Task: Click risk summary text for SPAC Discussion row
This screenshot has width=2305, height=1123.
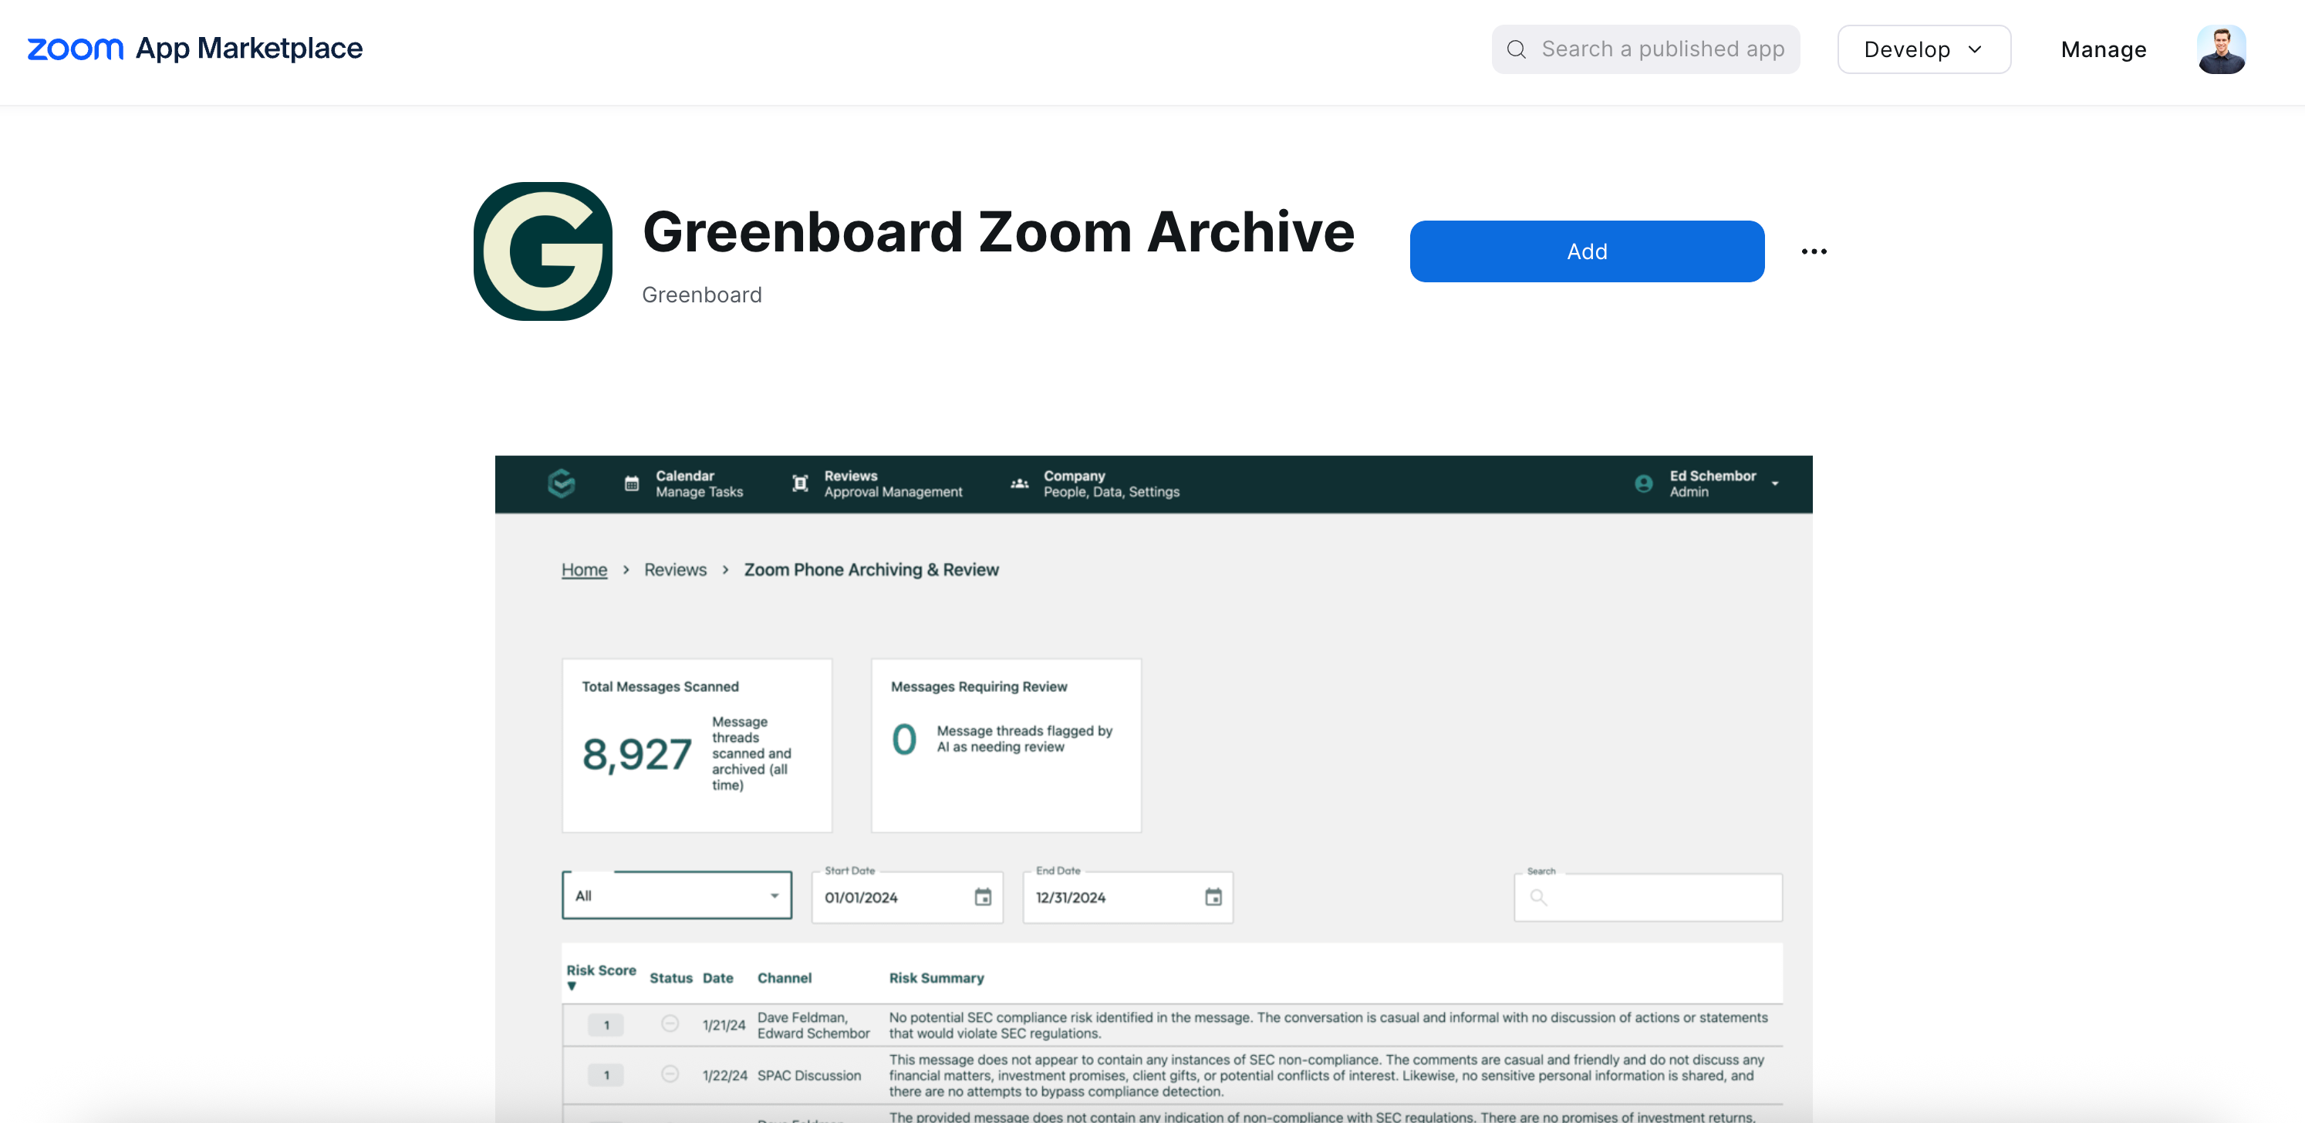Action: [x=1326, y=1074]
